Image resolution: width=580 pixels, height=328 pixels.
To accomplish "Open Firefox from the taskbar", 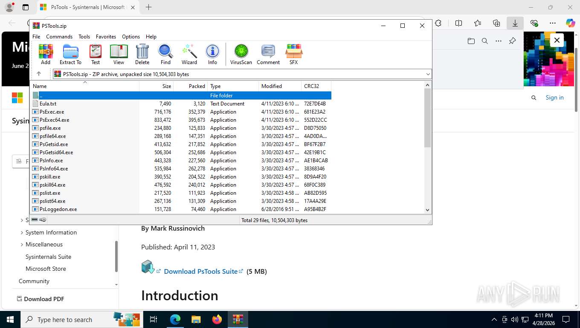I will coord(217,319).
